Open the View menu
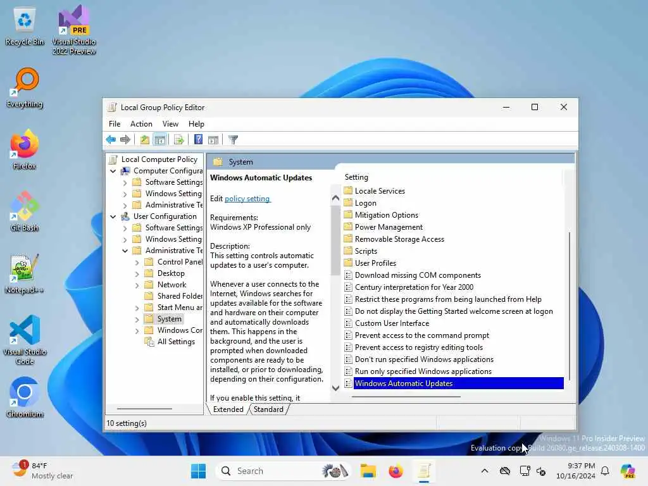The image size is (648, 486). (x=170, y=124)
